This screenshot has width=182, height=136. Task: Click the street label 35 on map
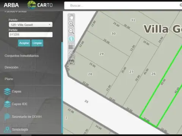86,101
